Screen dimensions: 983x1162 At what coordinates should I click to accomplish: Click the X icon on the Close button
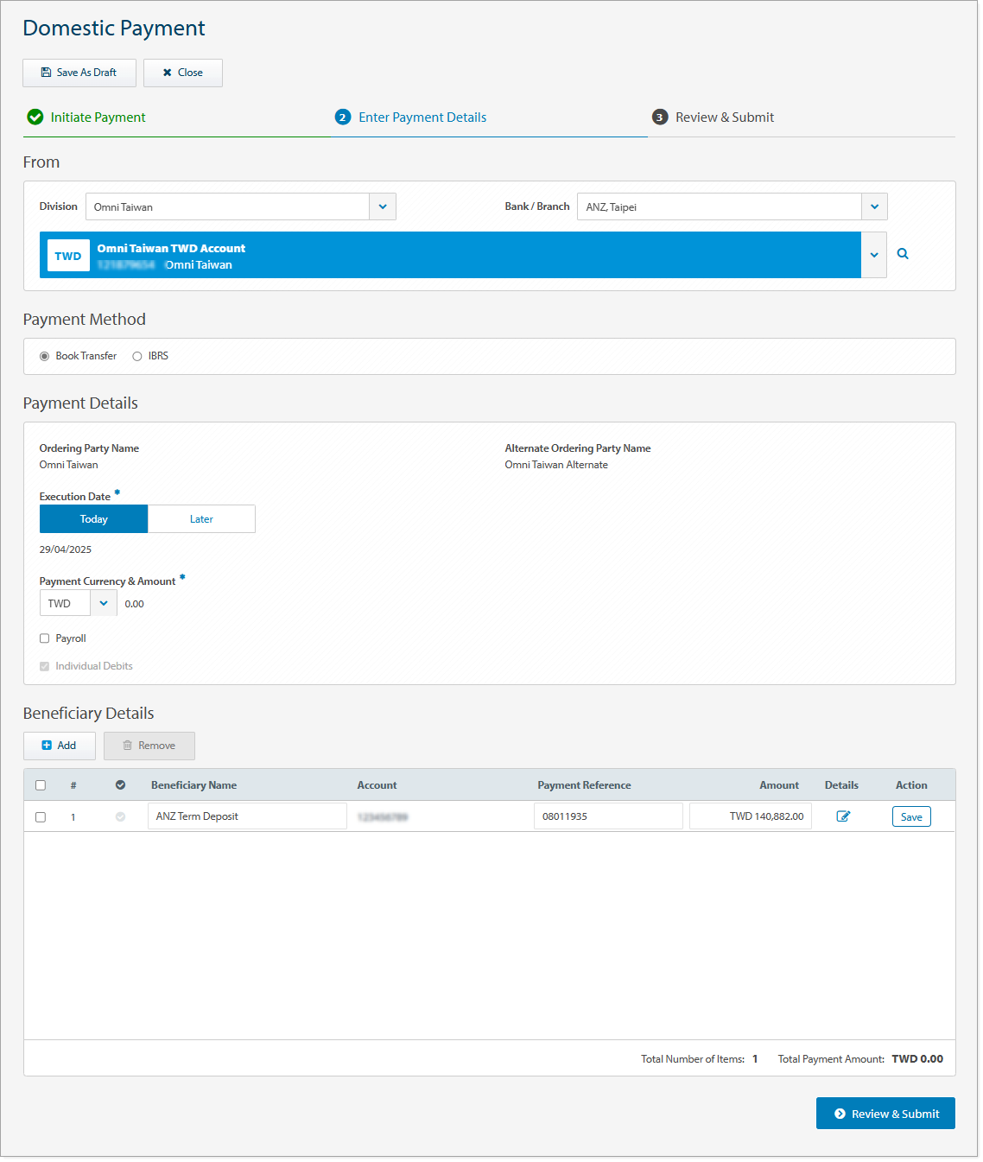click(x=167, y=73)
